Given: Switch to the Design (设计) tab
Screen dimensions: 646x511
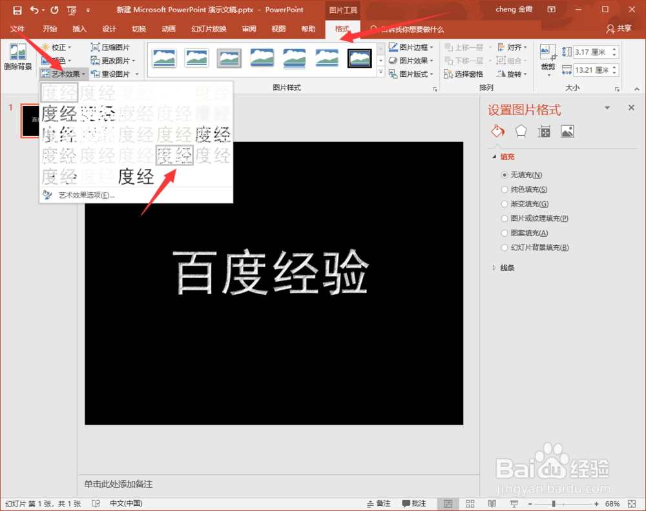Looking at the screenshot, I should [109, 29].
